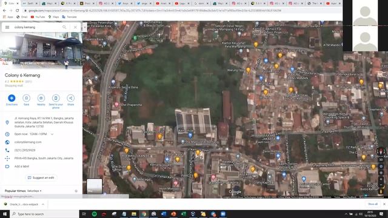Click the Kantor Kelurahan Pela Mampang pin

(241, 51)
